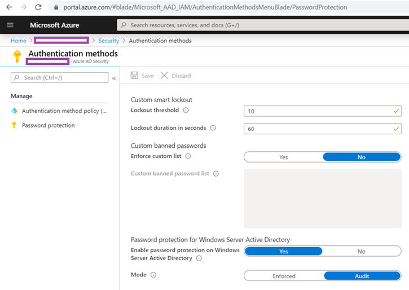Show info for Custom banned password list
Viewport: 409px width, 290px height.
coord(216,174)
